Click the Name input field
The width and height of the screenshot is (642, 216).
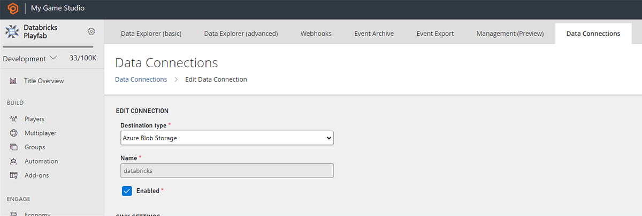point(227,171)
